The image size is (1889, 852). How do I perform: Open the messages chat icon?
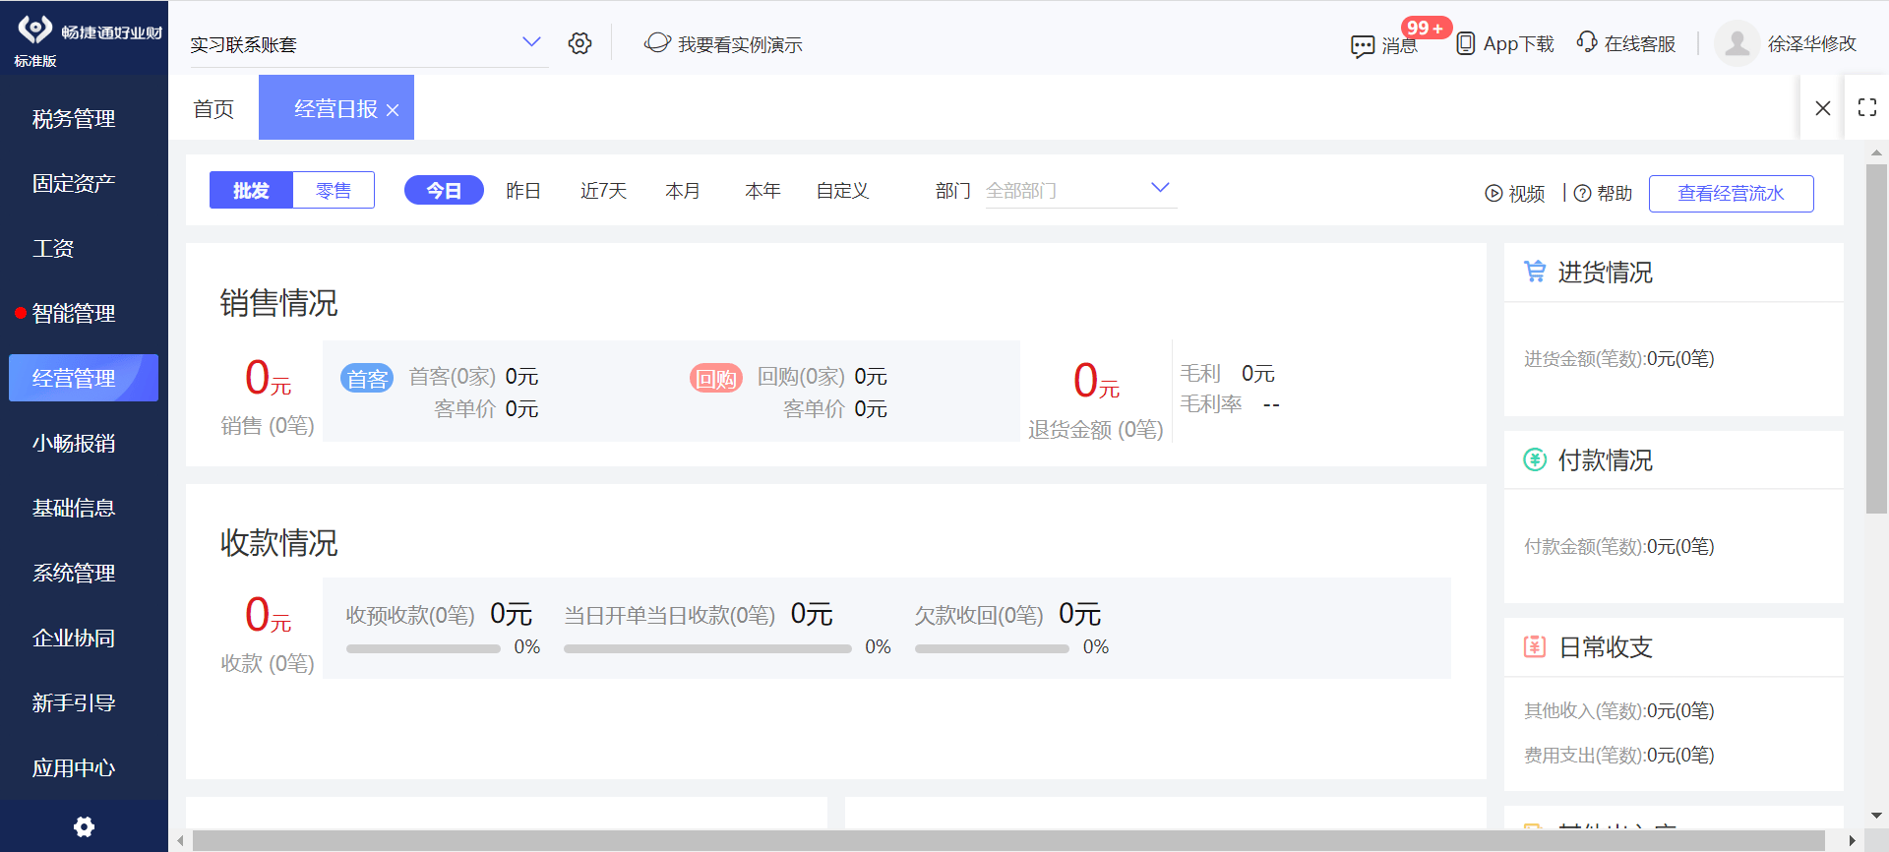tap(1363, 45)
